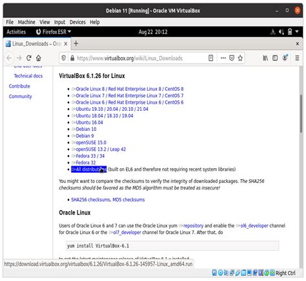Click the recording status icon
The height and width of the screenshot is (281, 306).
click(255, 273)
